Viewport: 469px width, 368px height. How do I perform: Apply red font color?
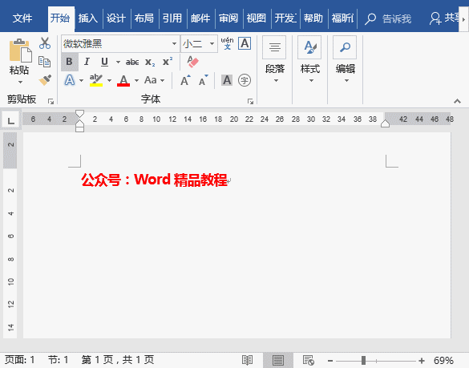(x=123, y=80)
